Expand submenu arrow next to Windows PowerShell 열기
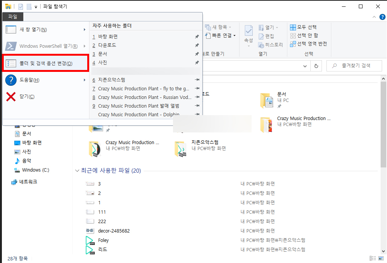 (x=84, y=46)
